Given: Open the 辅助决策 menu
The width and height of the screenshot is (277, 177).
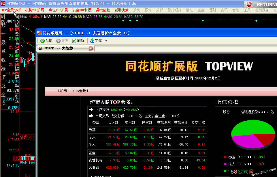Looking at the screenshot, I should coord(122,10).
